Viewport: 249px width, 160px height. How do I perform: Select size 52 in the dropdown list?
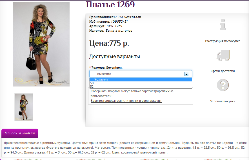141,87
